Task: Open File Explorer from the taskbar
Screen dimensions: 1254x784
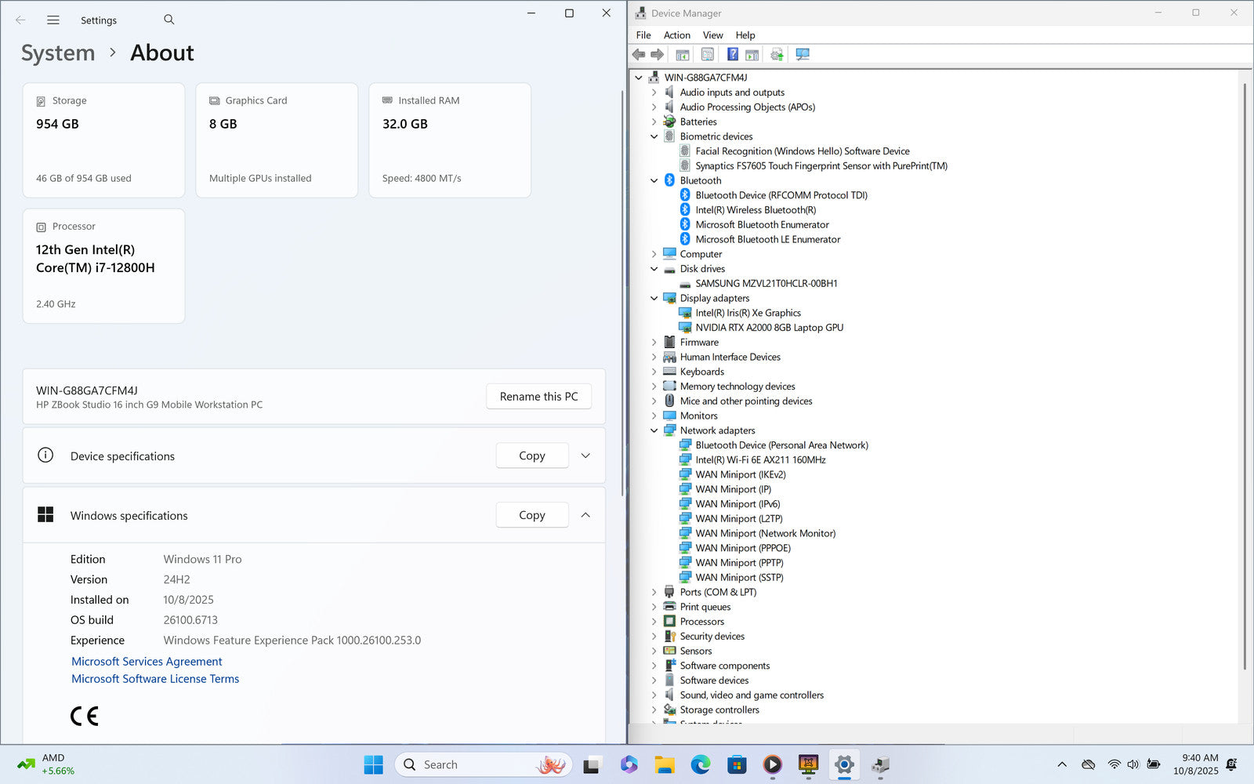Action: coord(665,764)
